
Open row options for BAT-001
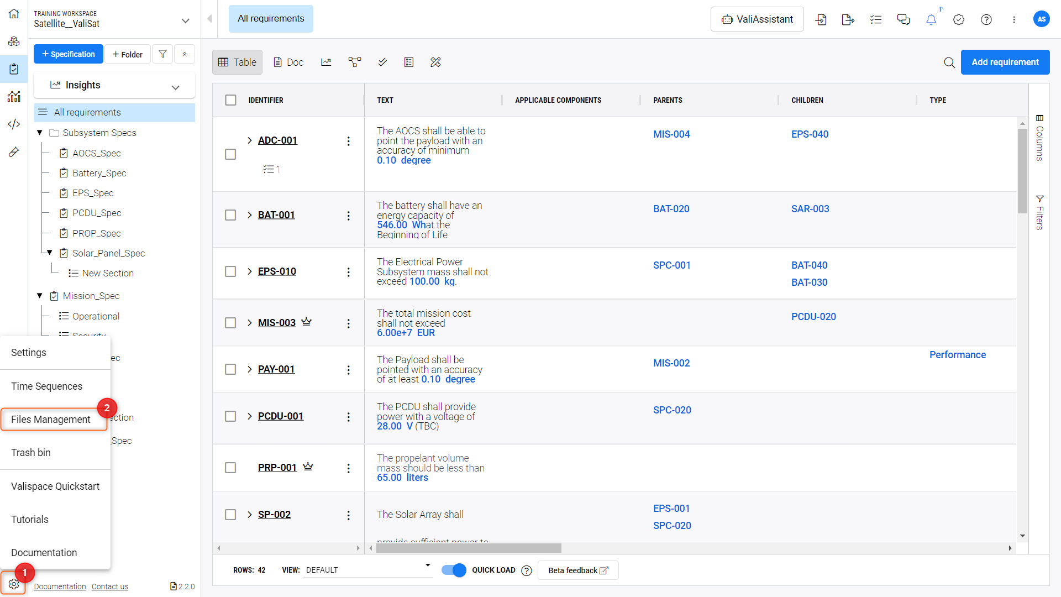349,216
